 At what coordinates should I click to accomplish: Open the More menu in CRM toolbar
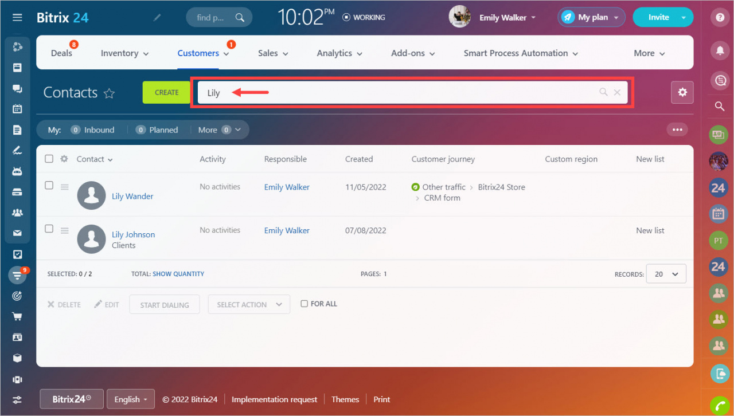click(x=649, y=53)
